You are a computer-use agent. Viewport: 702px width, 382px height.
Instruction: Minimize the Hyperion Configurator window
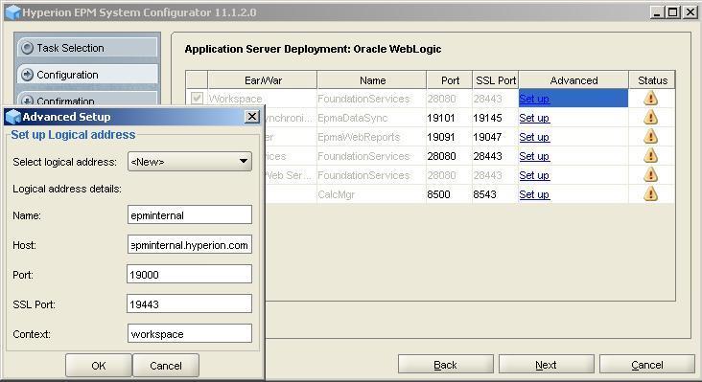pyautogui.click(x=657, y=12)
